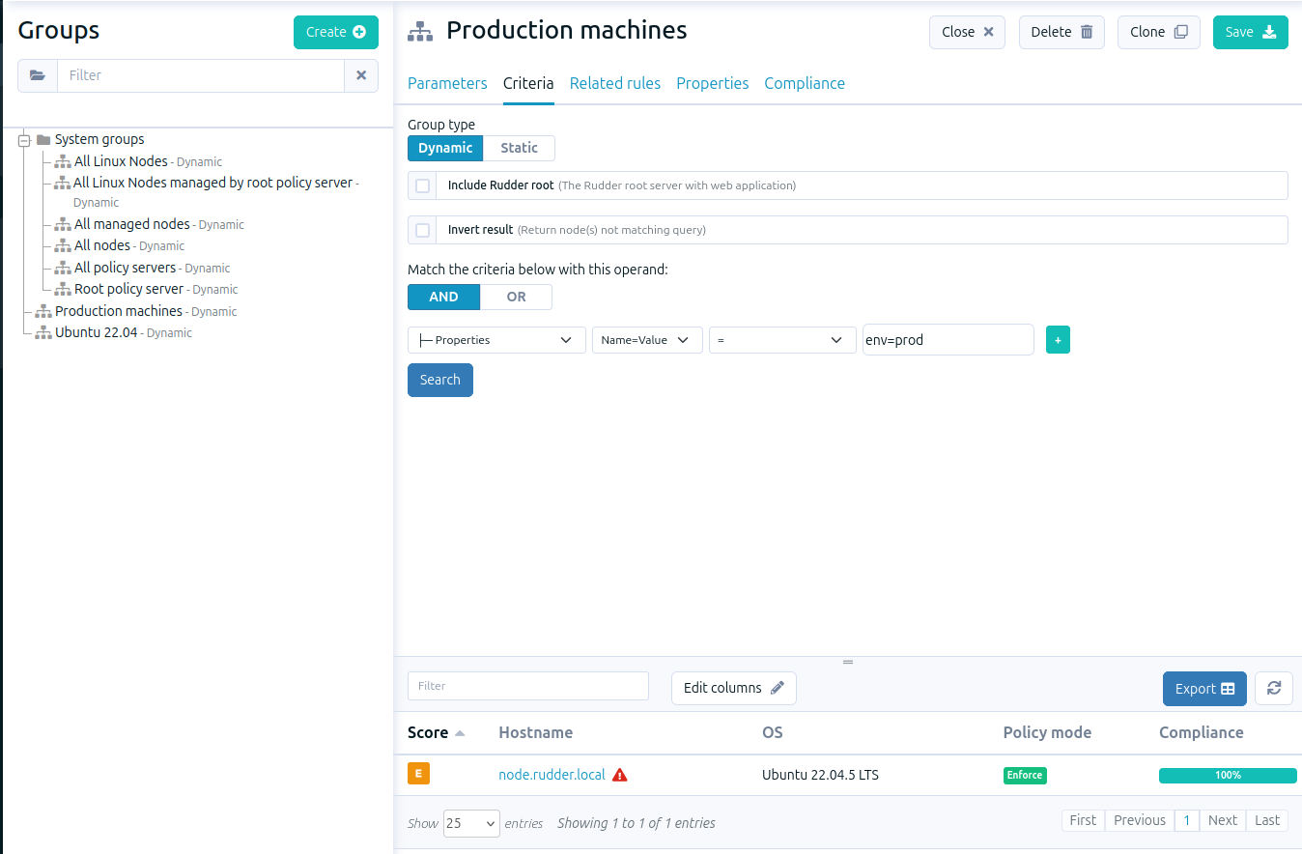Choose the AND operand
The height and width of the screenshot is (854, 1302).
[x=443, y=297]
